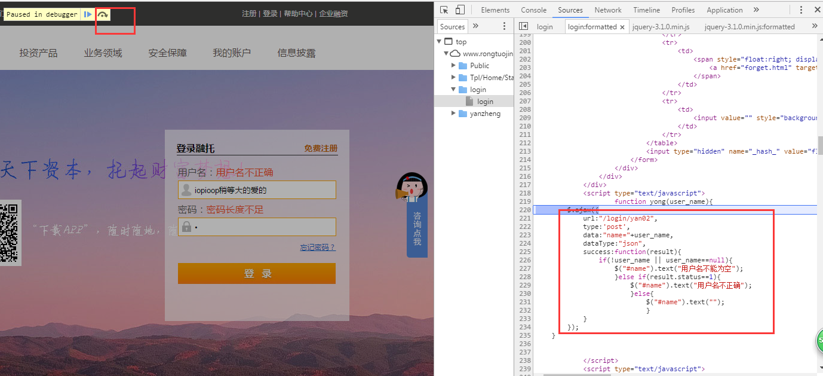This screenshot has height=376, width=823.
Task: Open jquery-3.1.0.min.js:formatted tab
Action: pyautogui.click(x=750, y=26)
